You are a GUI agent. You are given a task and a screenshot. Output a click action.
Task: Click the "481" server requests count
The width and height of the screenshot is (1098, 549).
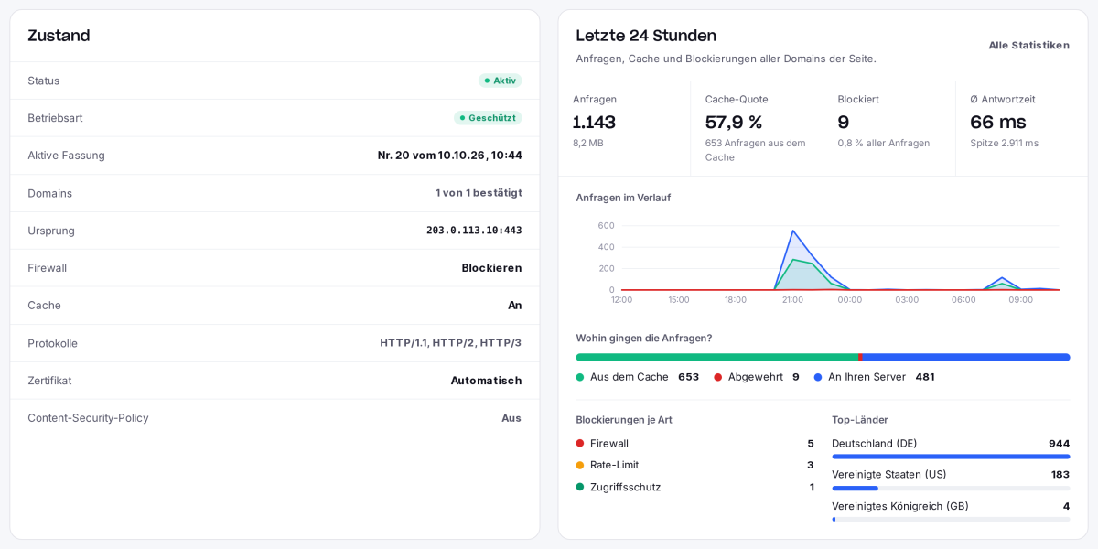[x=925, y=377]
